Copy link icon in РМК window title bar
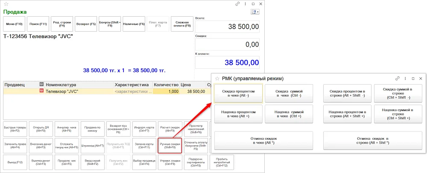The height and width of the screenshot is (173, 427). point(397,79)
